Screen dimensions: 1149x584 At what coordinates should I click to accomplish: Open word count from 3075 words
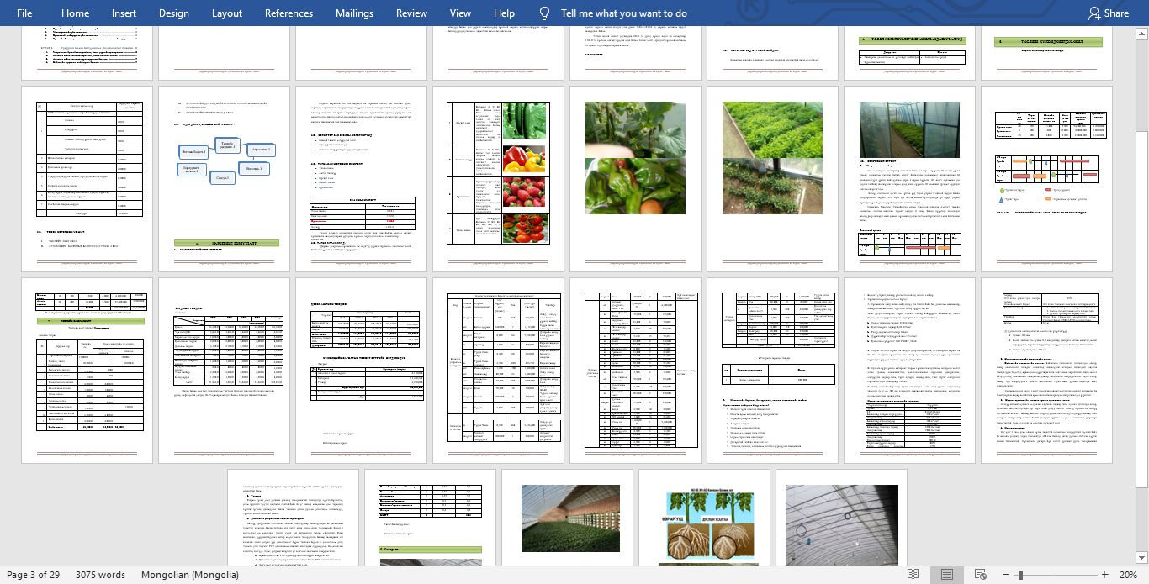click(x=100, y=575)
